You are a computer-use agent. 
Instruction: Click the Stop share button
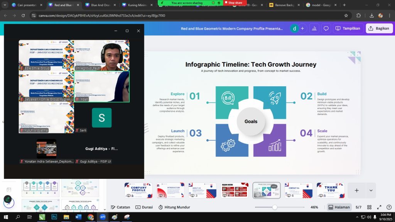pyautogui.click(x=235, y=3)
